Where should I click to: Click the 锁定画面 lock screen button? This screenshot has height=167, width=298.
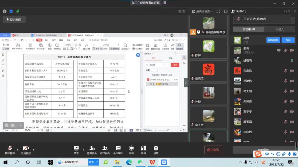(x=15, y=20)
